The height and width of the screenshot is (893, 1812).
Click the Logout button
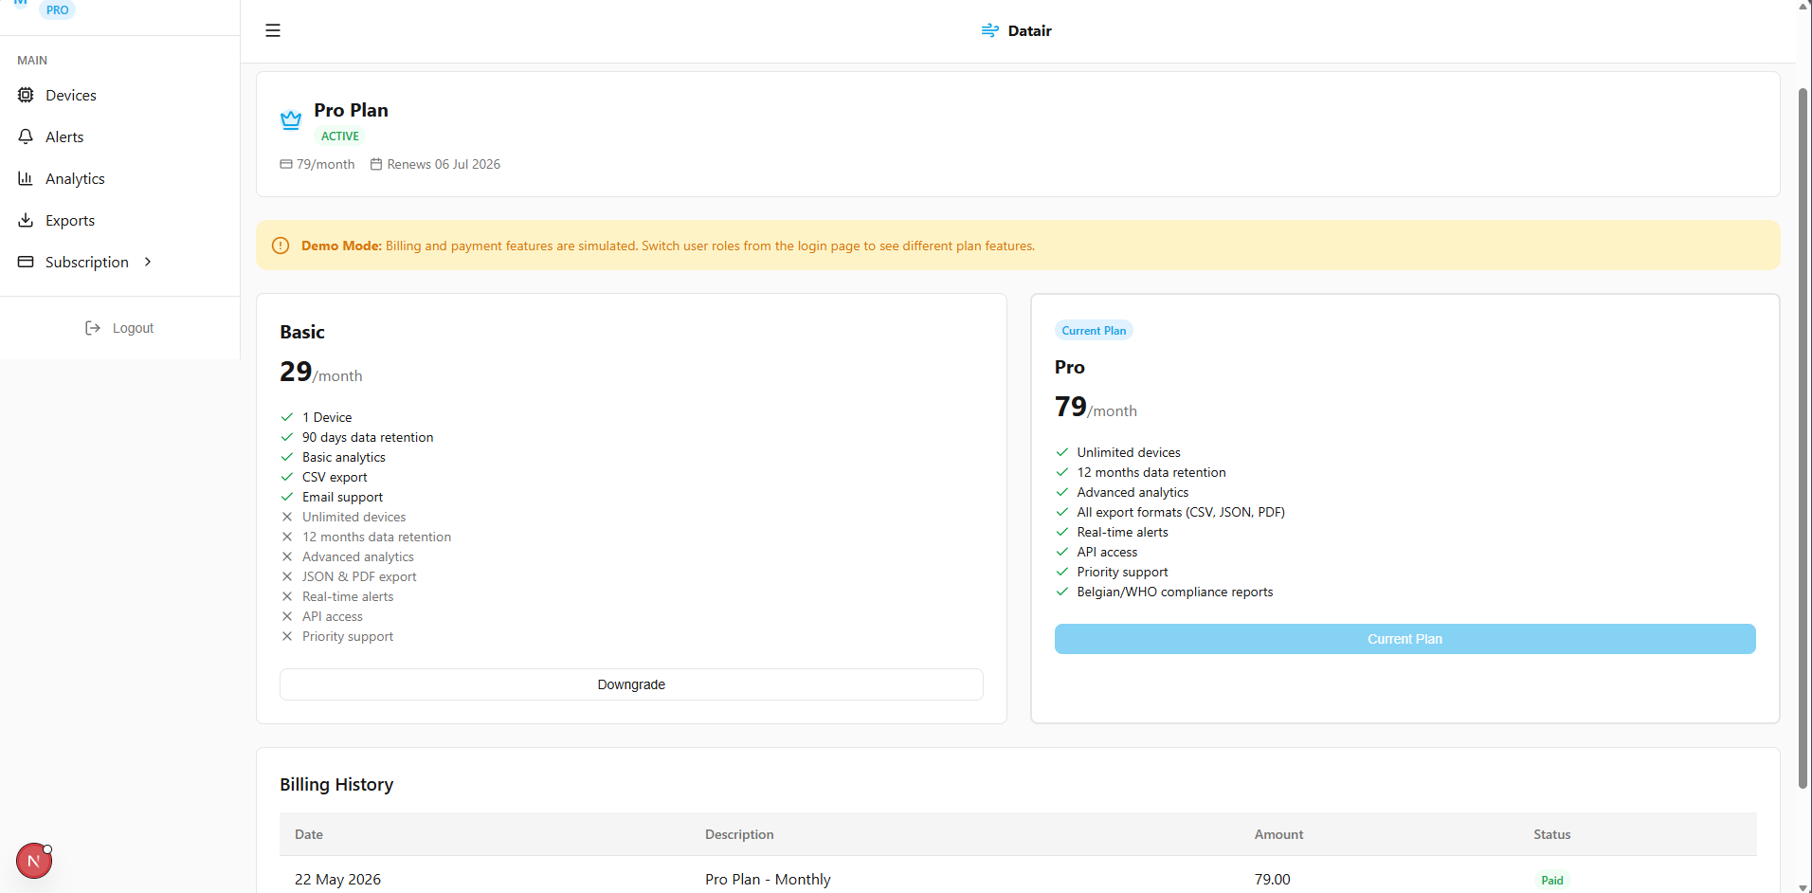pyautogui.click(x=119, y=328)
